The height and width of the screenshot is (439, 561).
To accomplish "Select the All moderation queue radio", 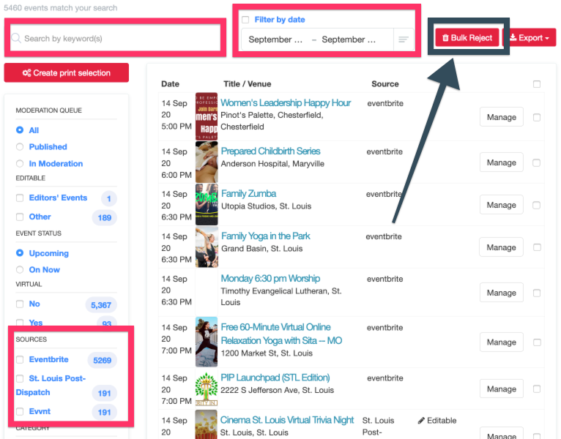I will [x=20, y=130].
